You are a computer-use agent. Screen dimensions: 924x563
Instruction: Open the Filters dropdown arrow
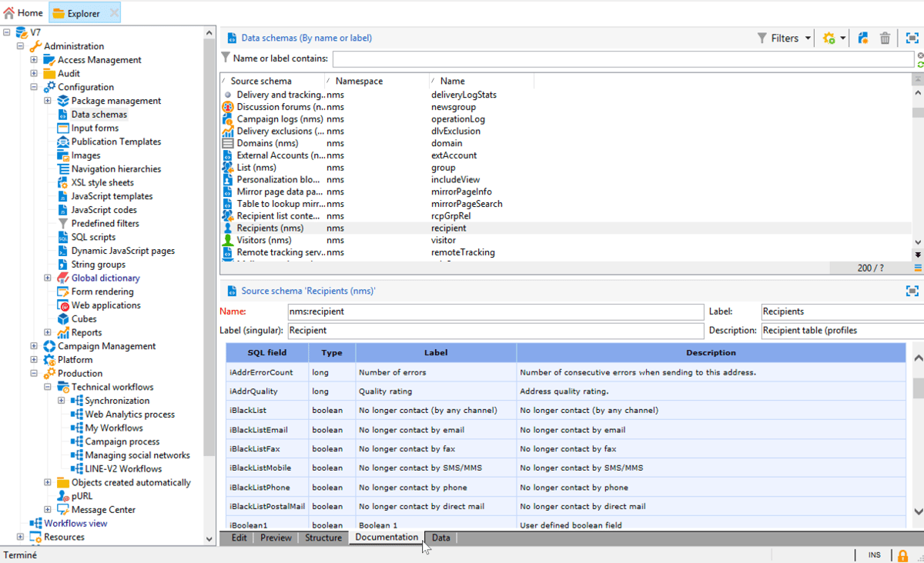808,38
